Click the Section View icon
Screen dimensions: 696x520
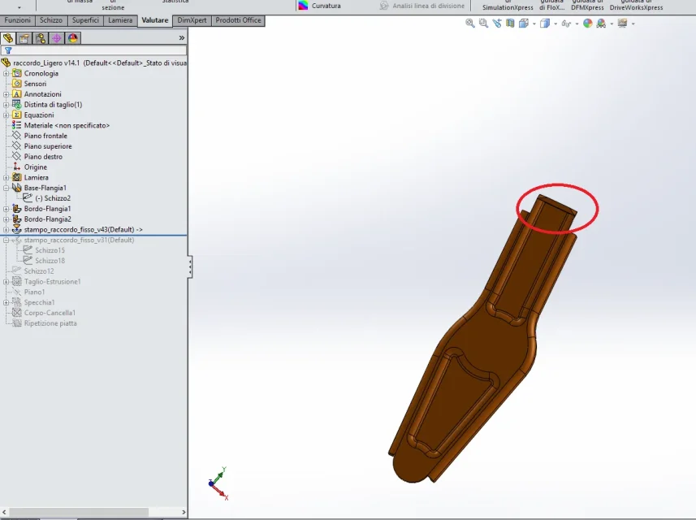pyautogui.click(x=510, y=23)
